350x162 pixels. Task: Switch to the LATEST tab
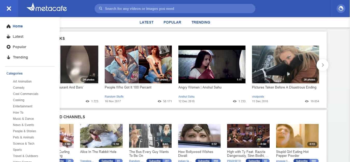click(x=146, y=22)
